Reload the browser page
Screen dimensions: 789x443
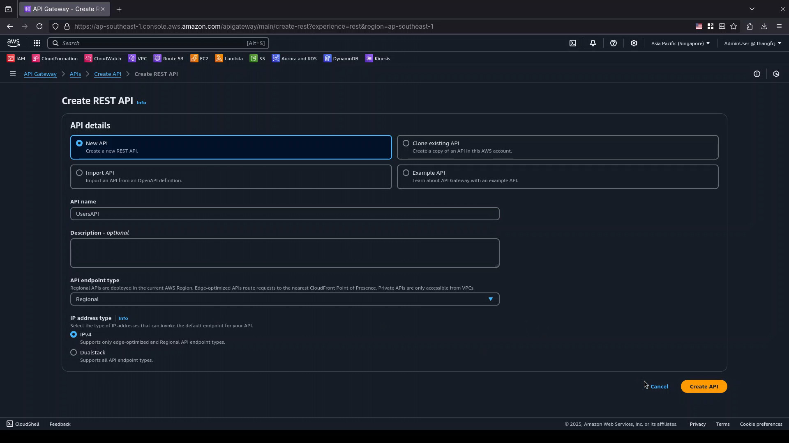(x=39, y=26)
